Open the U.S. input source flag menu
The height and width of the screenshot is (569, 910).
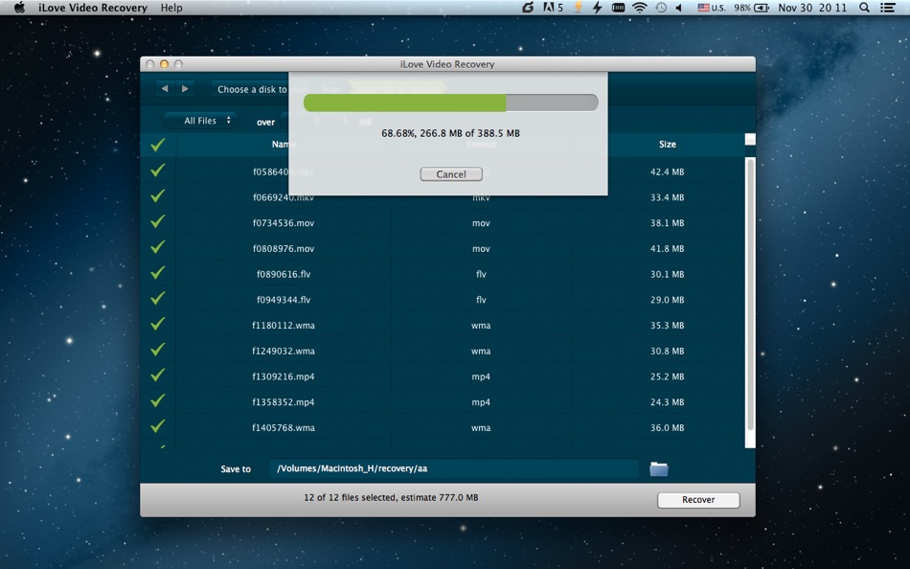pyautogui.click(x=712, y=8)
